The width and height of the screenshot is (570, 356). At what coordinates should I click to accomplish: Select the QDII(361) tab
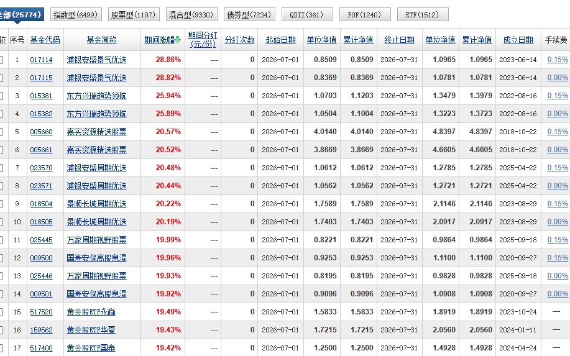(x=307, y=14)
